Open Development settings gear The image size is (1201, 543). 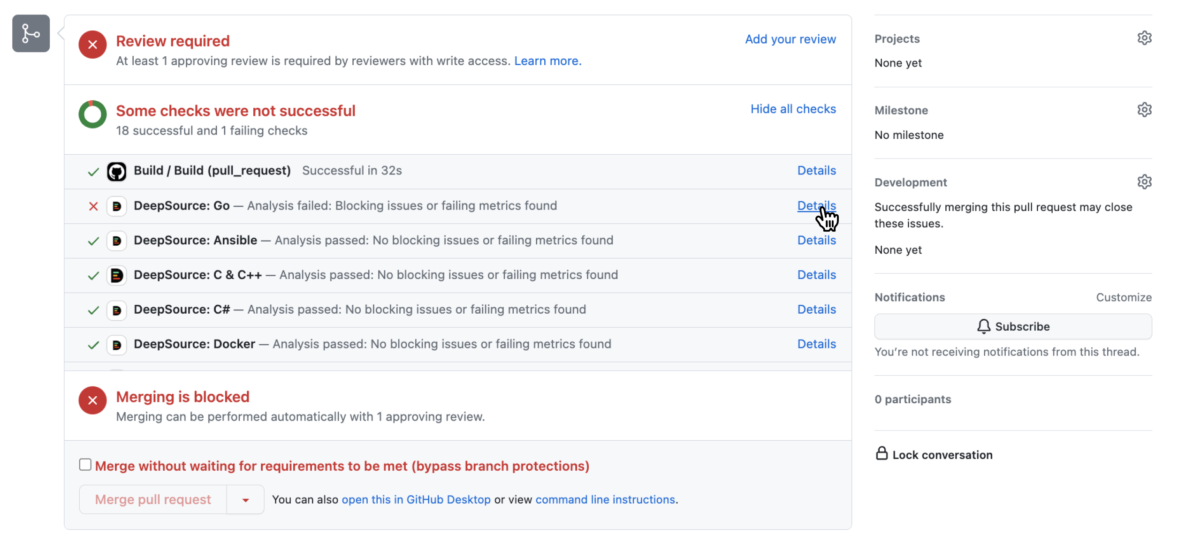pyautogui.click(x=1144, y=182)
